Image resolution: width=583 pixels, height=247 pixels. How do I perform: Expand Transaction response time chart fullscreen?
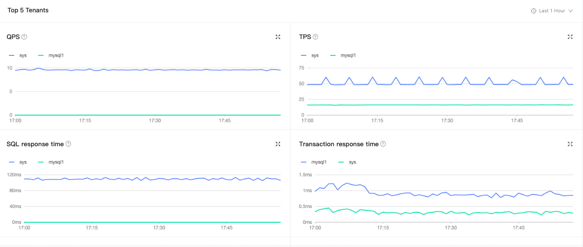pyautogui.click(x=570, y=144)
